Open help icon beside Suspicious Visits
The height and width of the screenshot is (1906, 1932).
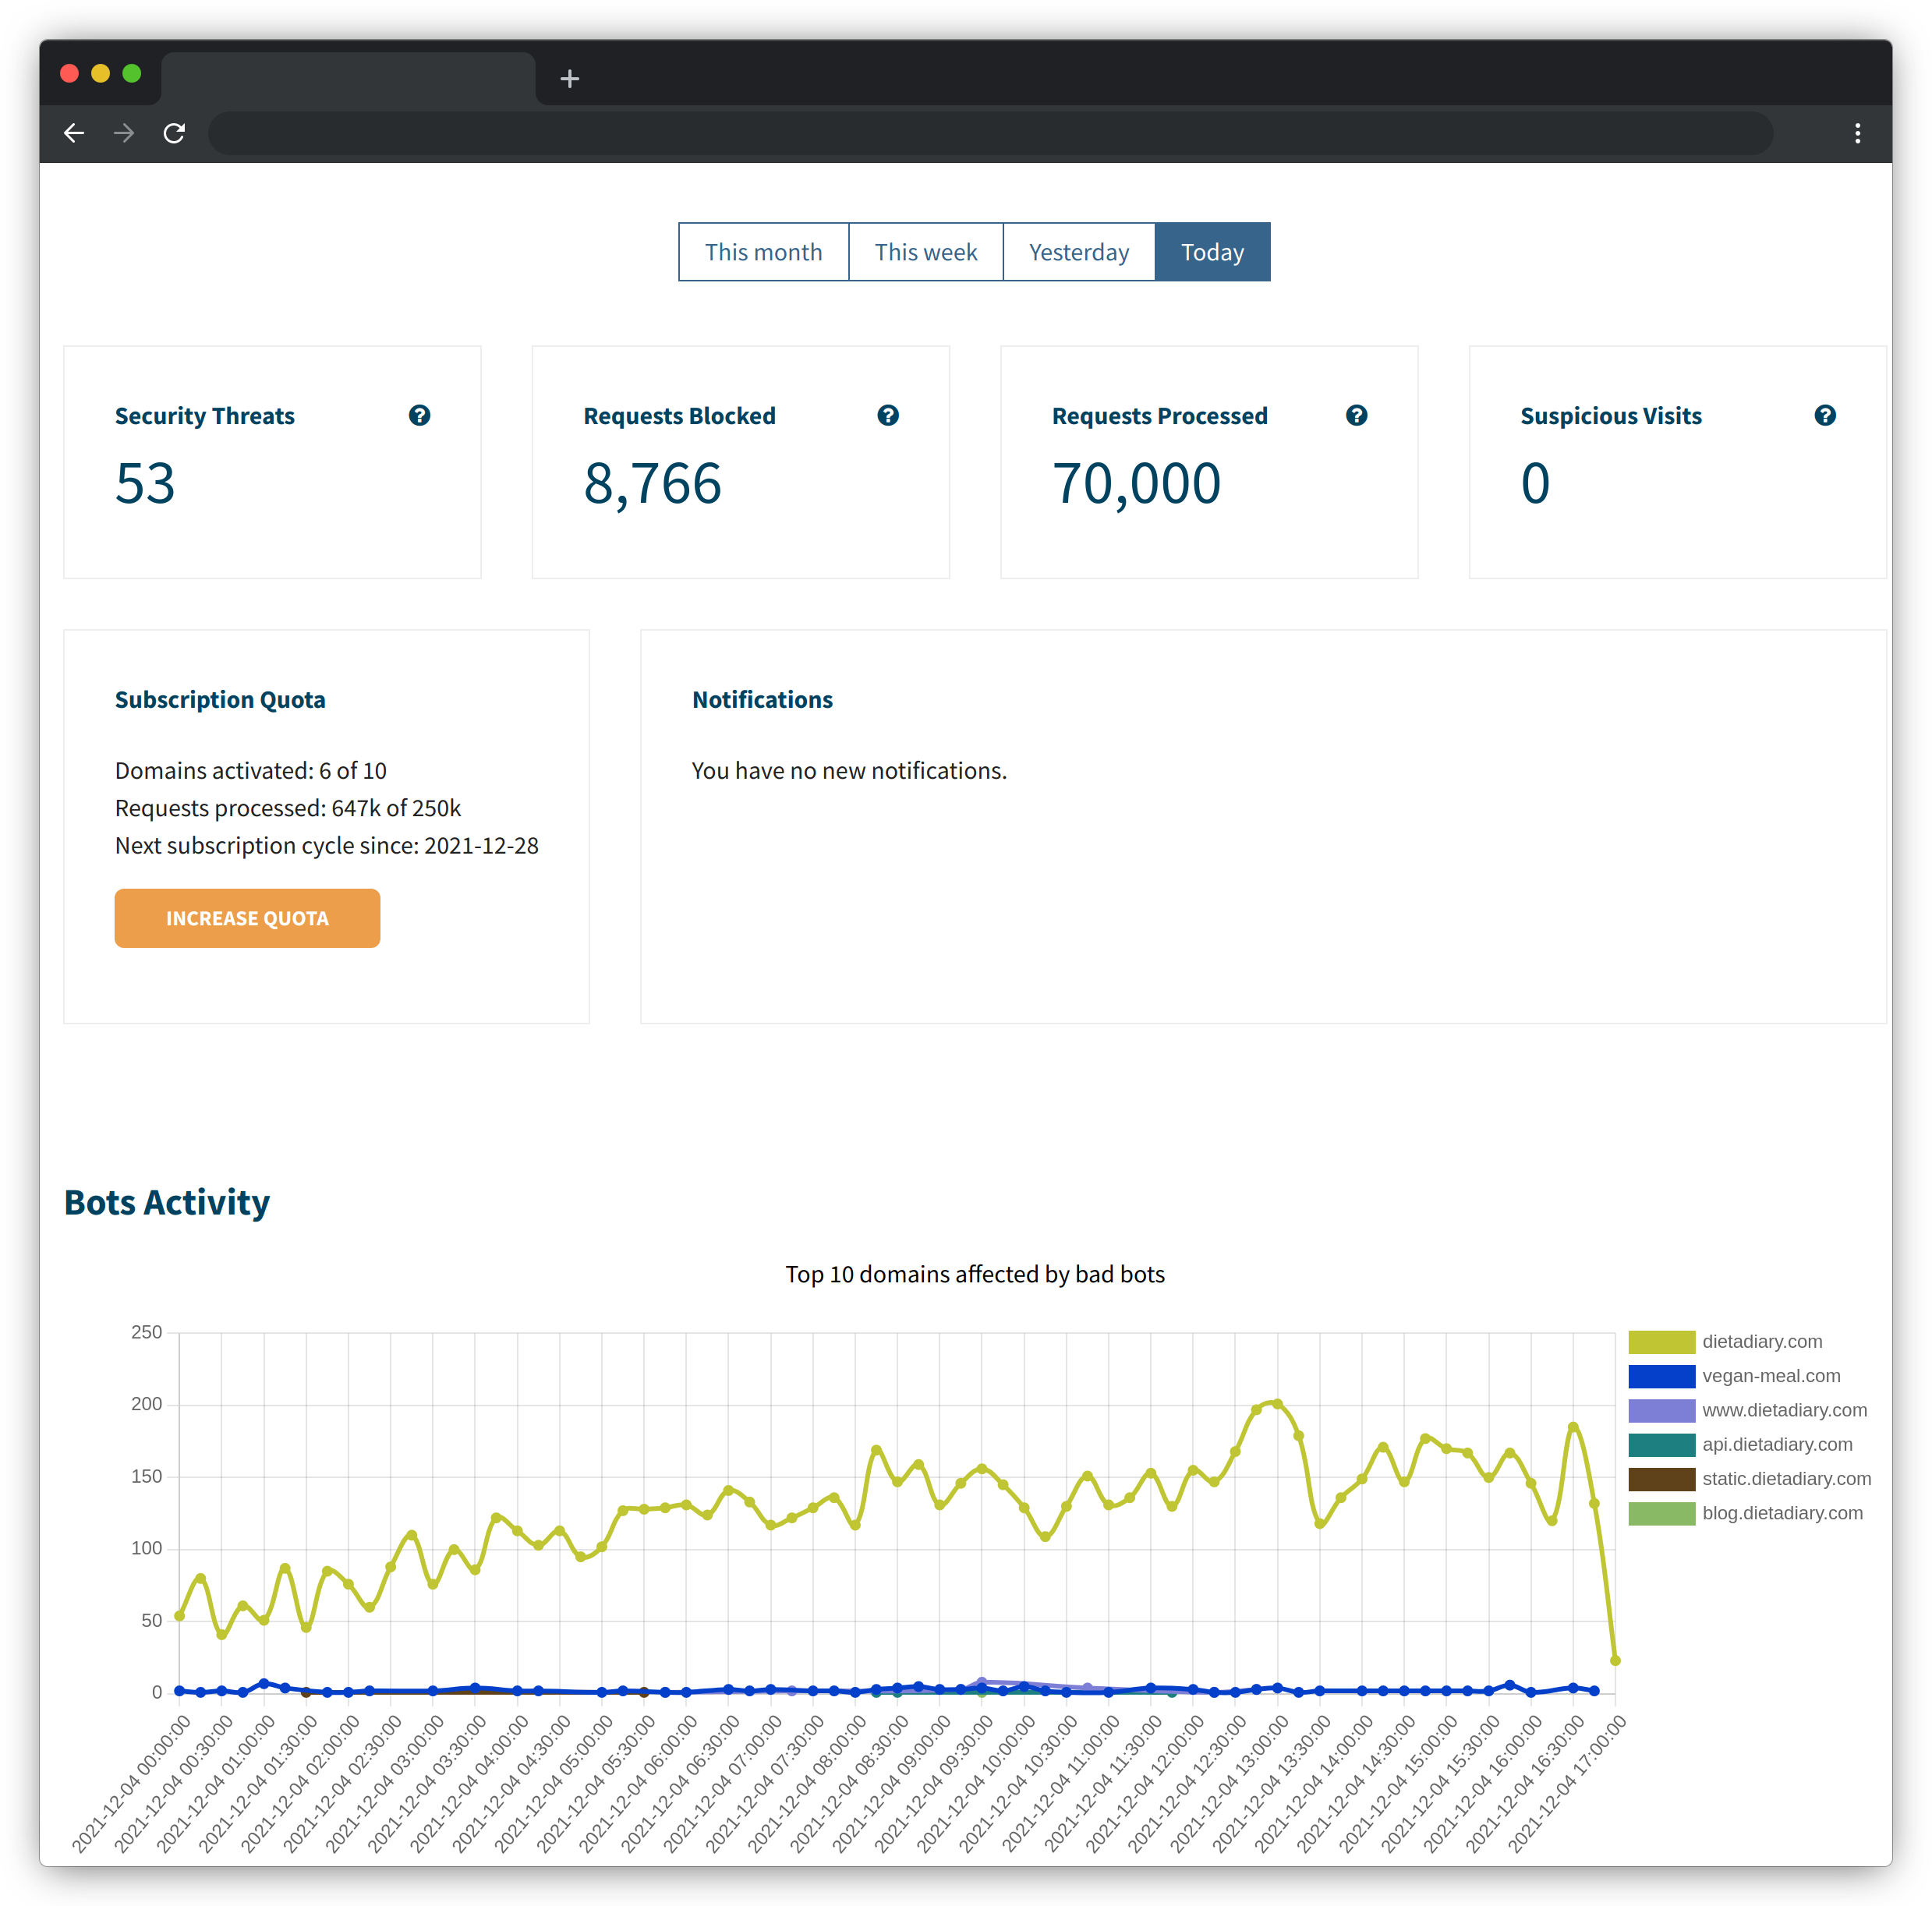1824,415
